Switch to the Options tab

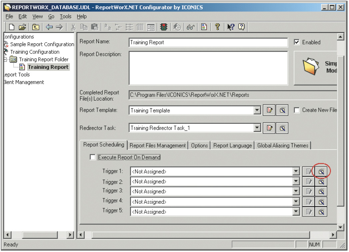[x=199, y=145]
